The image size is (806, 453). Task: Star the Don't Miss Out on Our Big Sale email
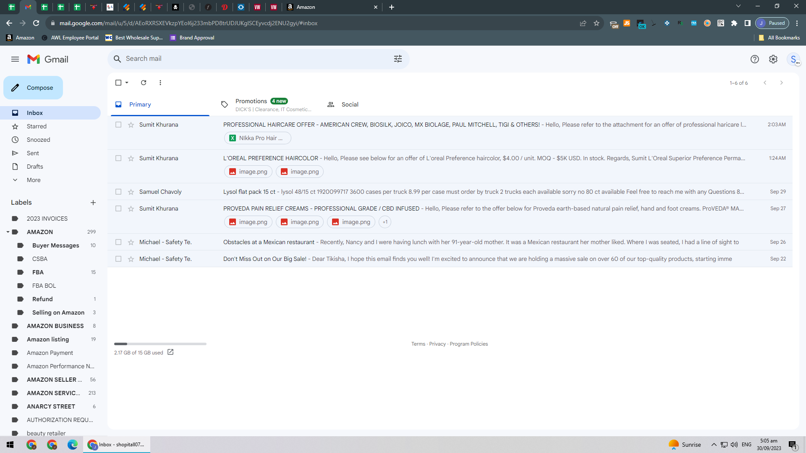click(131, 259)
